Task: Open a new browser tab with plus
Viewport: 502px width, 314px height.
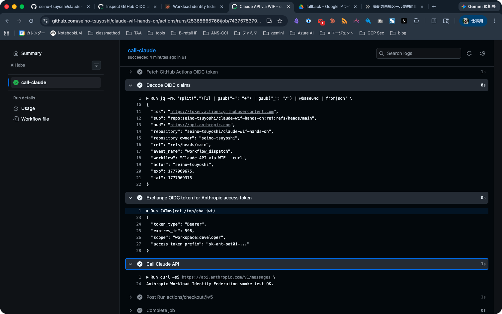Action: [434, 7]
